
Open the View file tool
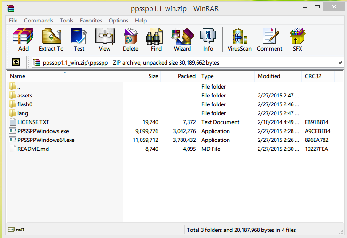pos(104,39)
